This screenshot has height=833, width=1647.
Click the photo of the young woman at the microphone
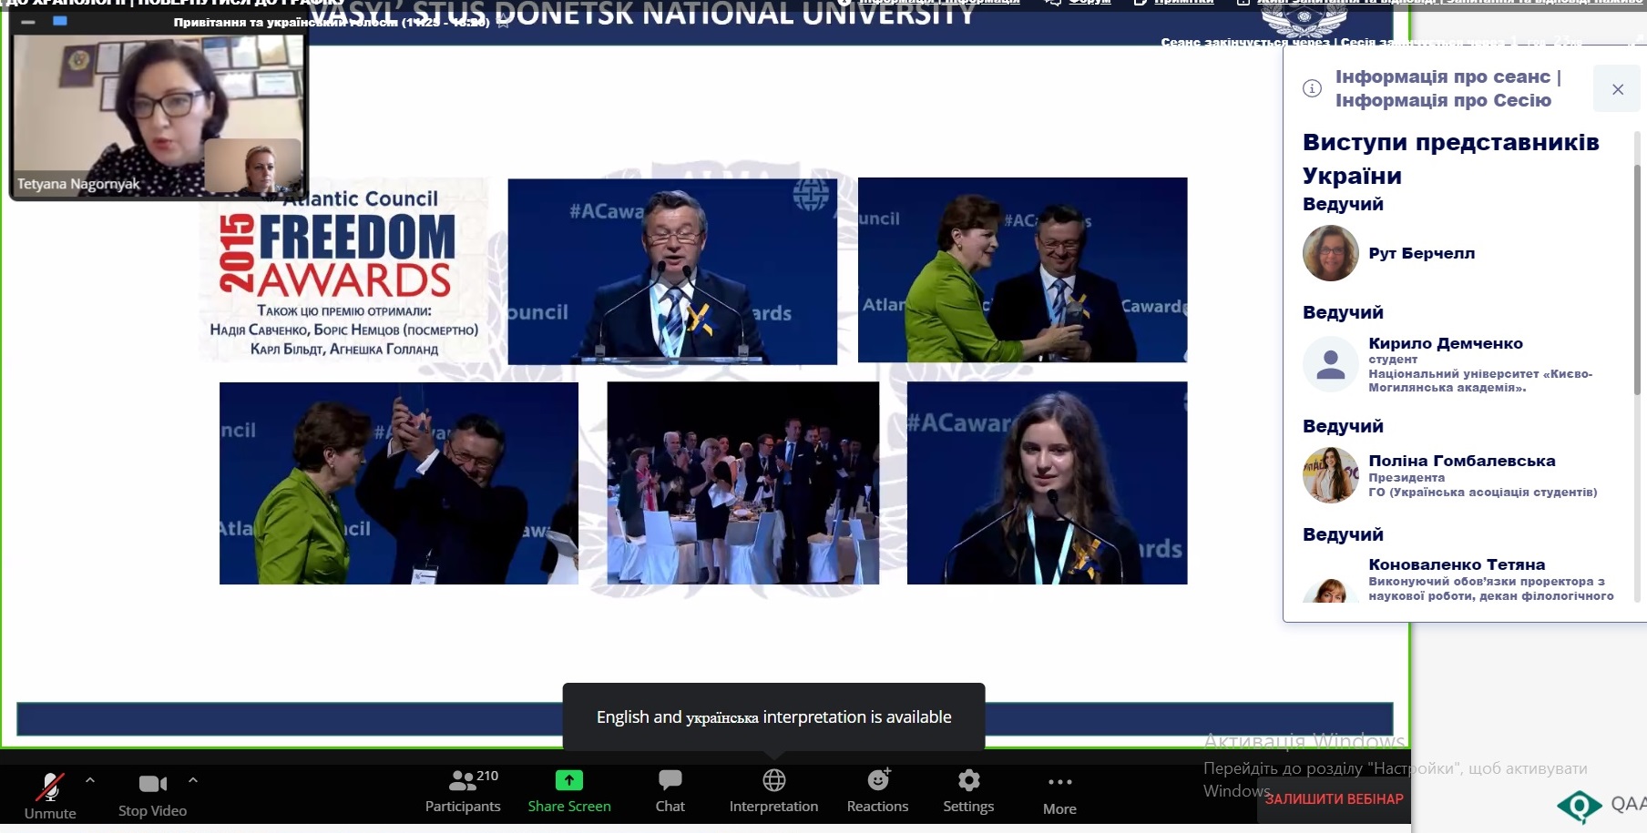[1047, 483]
